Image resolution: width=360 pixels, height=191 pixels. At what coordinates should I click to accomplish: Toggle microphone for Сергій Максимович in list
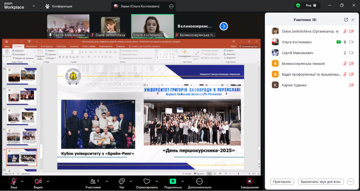345,53
